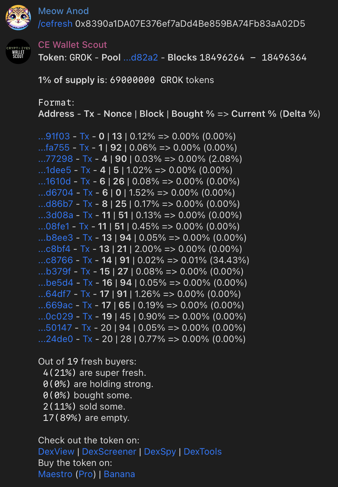Click the CE Wallet Scout sender name

(72, 45)
